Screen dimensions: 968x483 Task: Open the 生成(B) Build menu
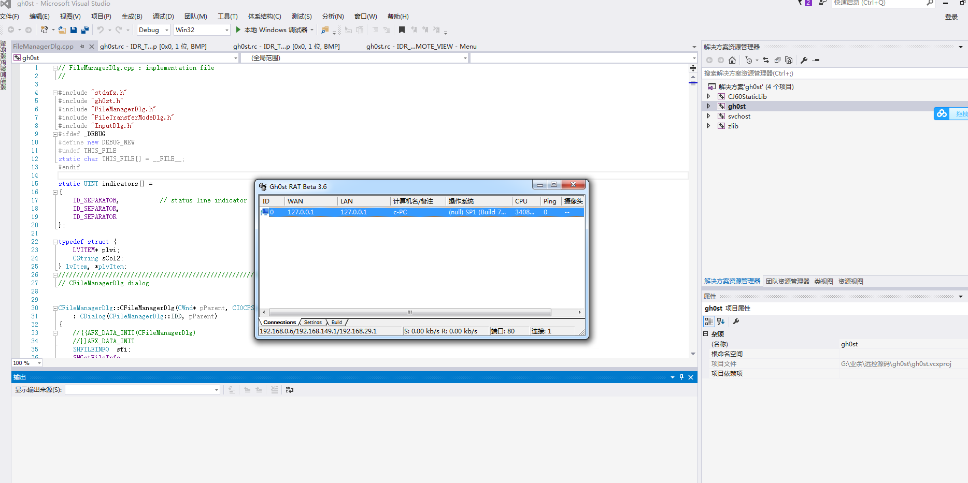132,17
